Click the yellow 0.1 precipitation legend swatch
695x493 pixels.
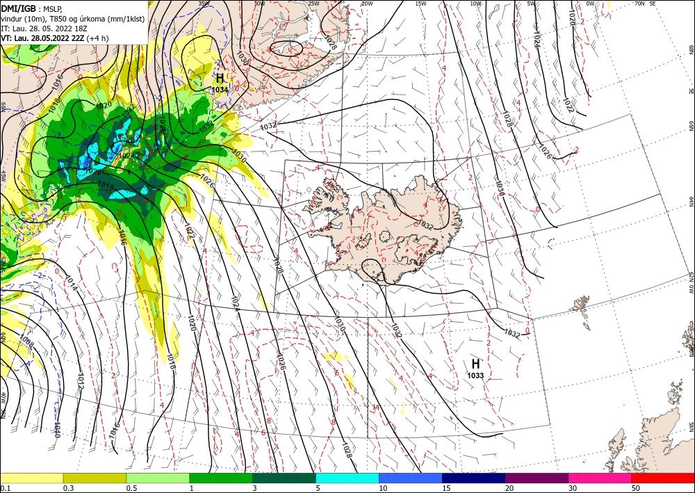[x=31, y=478]
